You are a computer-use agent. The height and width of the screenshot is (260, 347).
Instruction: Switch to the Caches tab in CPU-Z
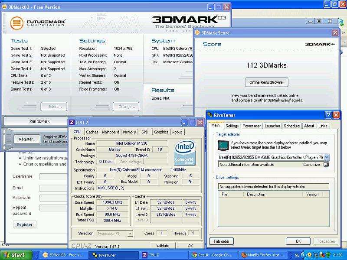point(92,132)
